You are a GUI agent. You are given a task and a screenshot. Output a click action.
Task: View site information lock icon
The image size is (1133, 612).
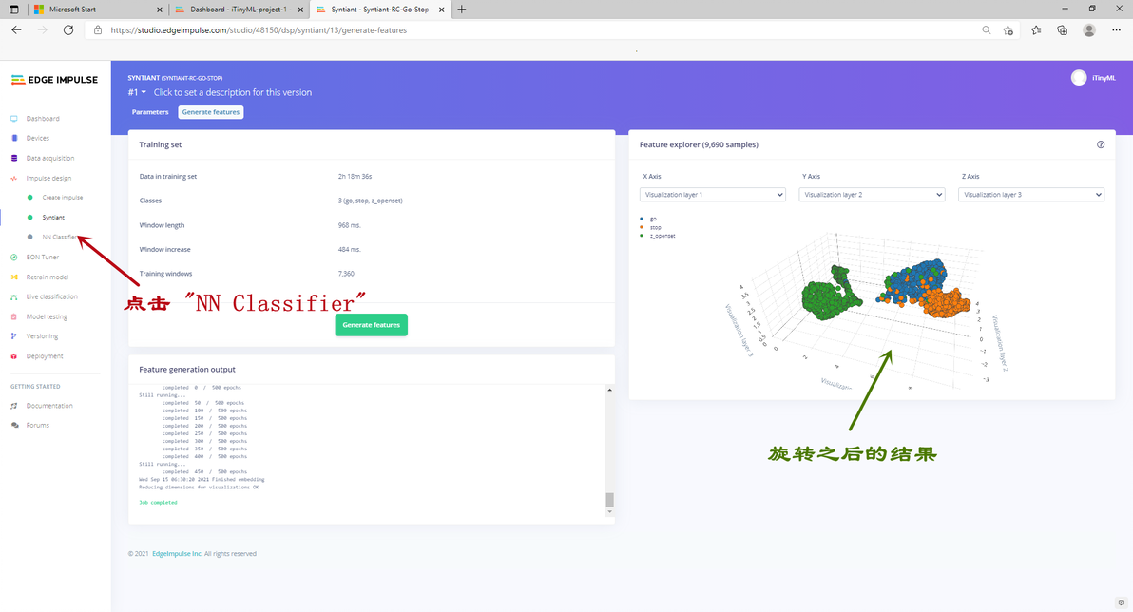pos(98,30)
